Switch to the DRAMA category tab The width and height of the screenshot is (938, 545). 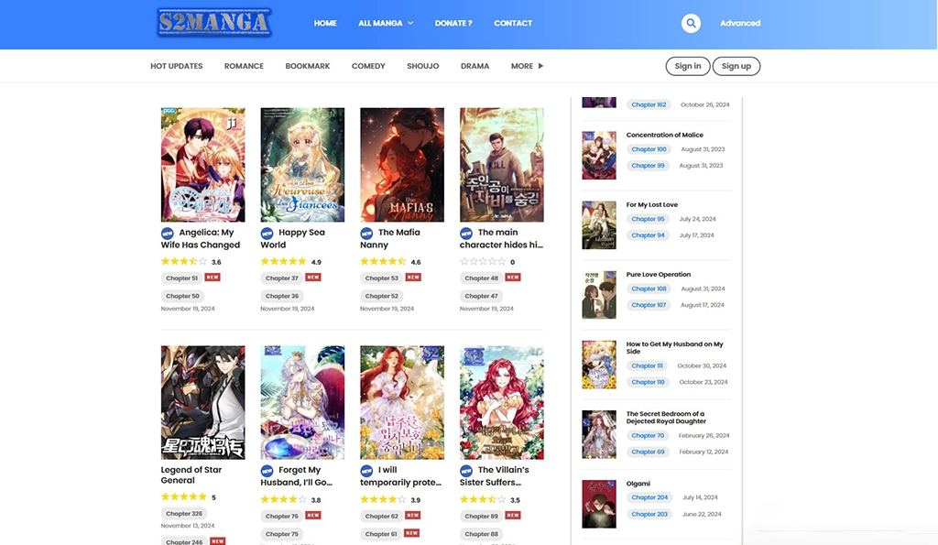coord(474,65)
